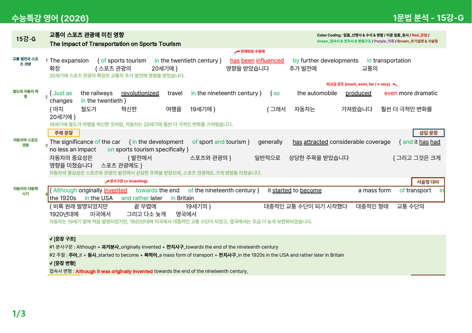This screenshot has width=472, height=333.
Task: Select the '15강-G' lesson label
Action: pyautogui.click(x=26, y=39)
